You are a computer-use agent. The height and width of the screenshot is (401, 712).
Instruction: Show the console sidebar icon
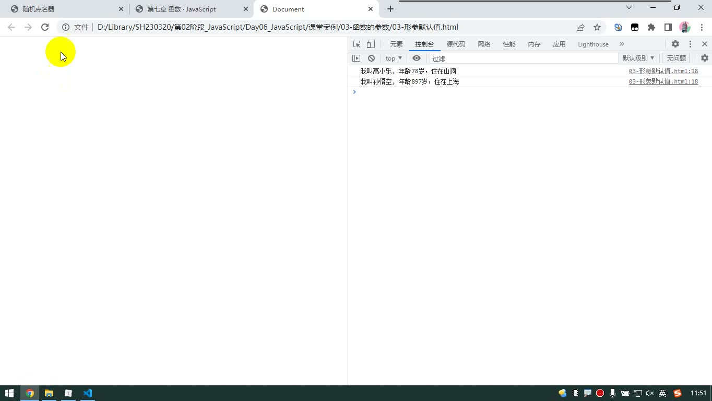[357, 58]
